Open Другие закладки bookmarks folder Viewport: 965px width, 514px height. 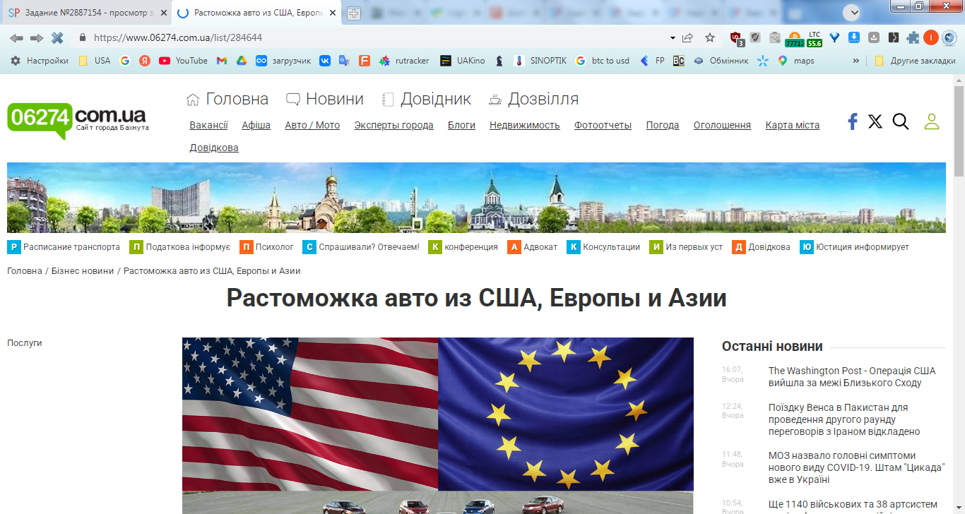point(915,61)
